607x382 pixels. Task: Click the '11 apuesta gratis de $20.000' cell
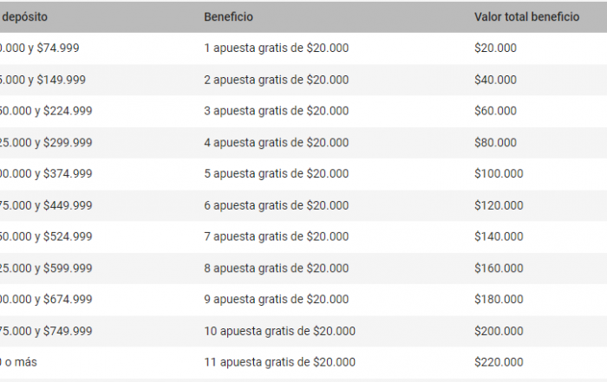tap(279, 362)
